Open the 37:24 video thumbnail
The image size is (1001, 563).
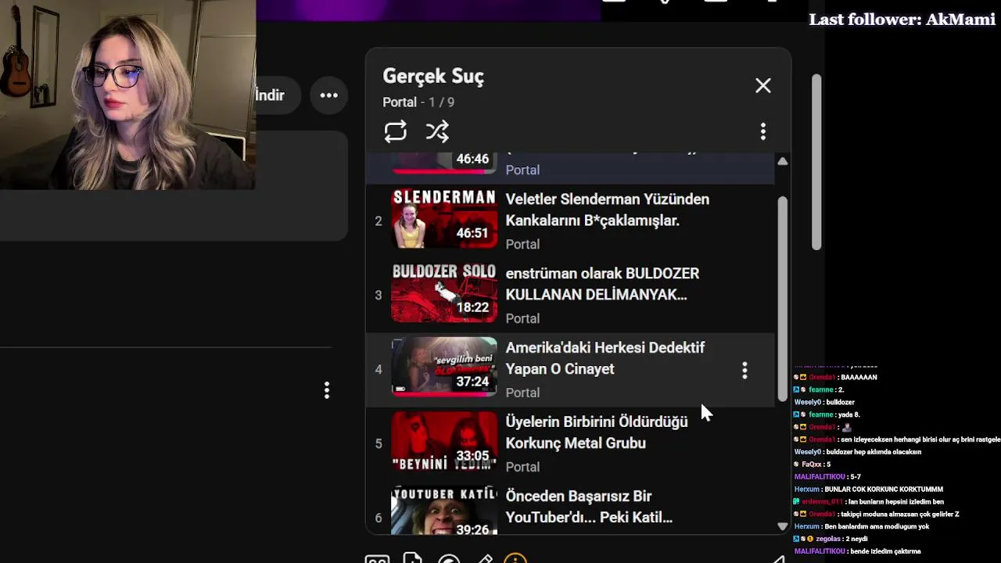(x=444, y=367)
